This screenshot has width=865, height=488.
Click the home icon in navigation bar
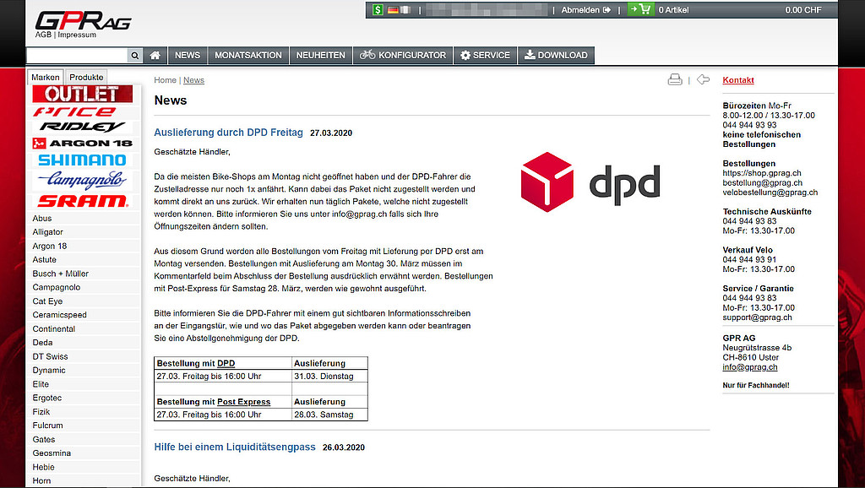pyautogui.click(x=155, y=56)
